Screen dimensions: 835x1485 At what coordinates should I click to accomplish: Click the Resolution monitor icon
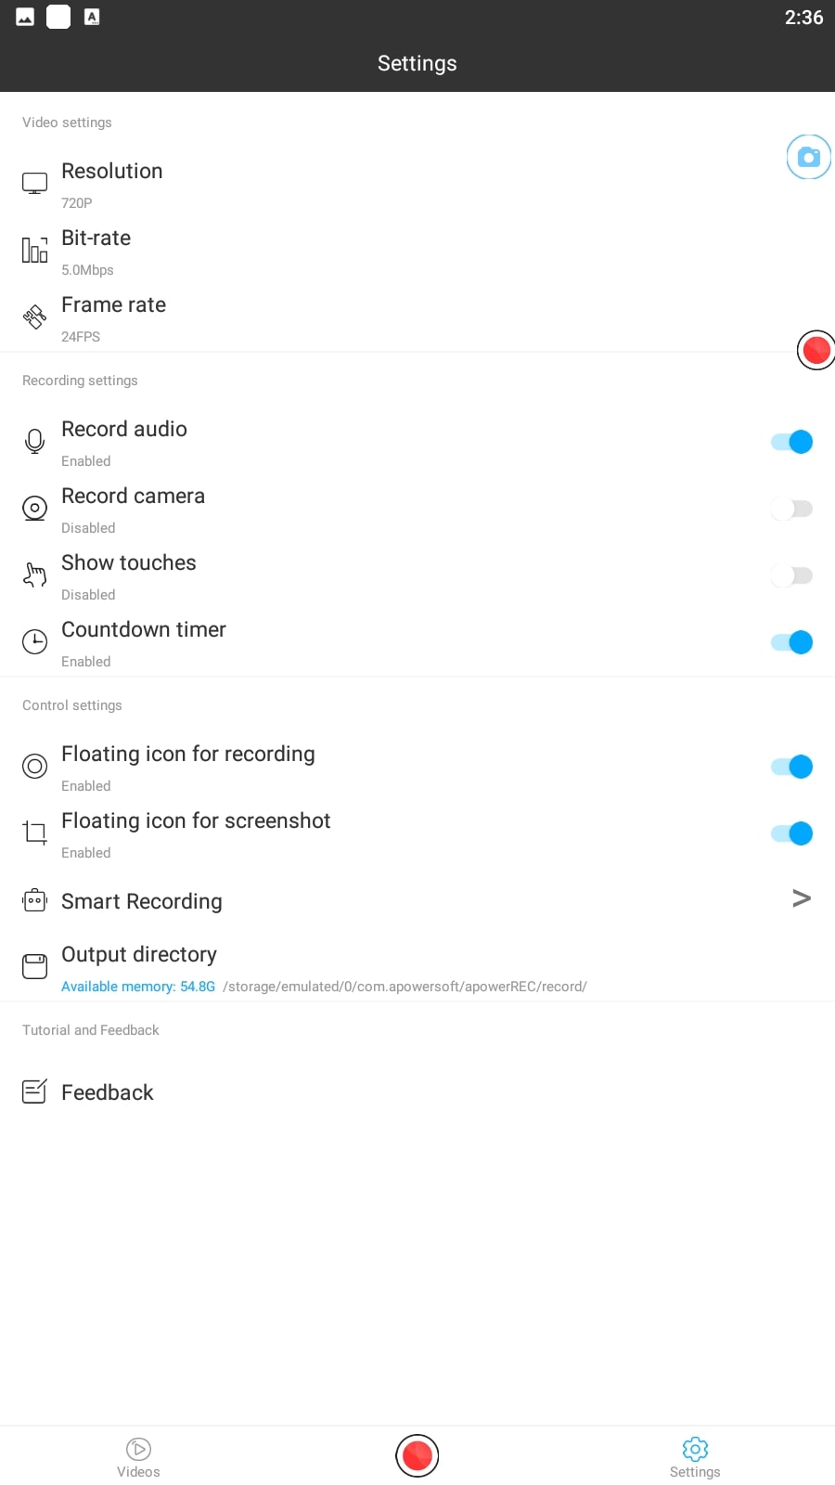[x=34, y=184]
